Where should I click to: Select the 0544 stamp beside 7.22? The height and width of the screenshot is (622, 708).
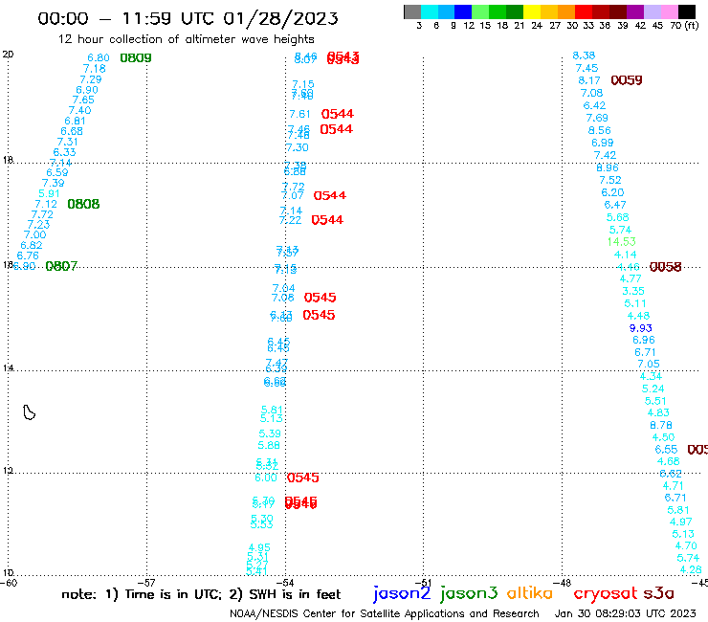click(327, 220)
